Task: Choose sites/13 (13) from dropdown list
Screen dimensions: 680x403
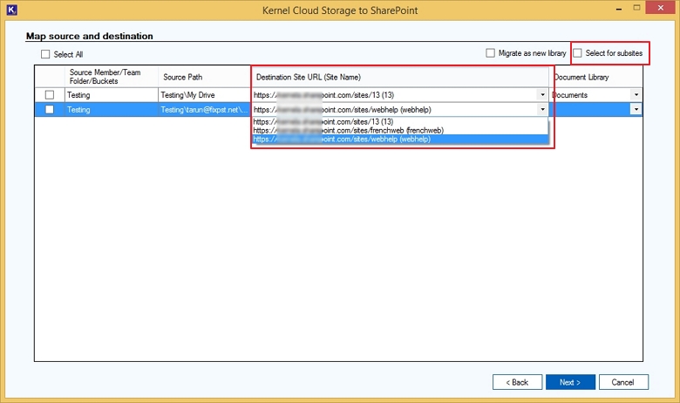Action: coord(400,121)
